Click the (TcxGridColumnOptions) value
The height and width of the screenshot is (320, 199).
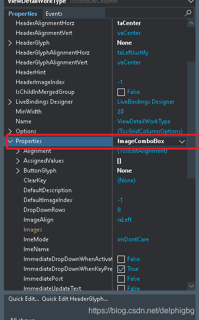pyautogui.click(x=150, y=131)
